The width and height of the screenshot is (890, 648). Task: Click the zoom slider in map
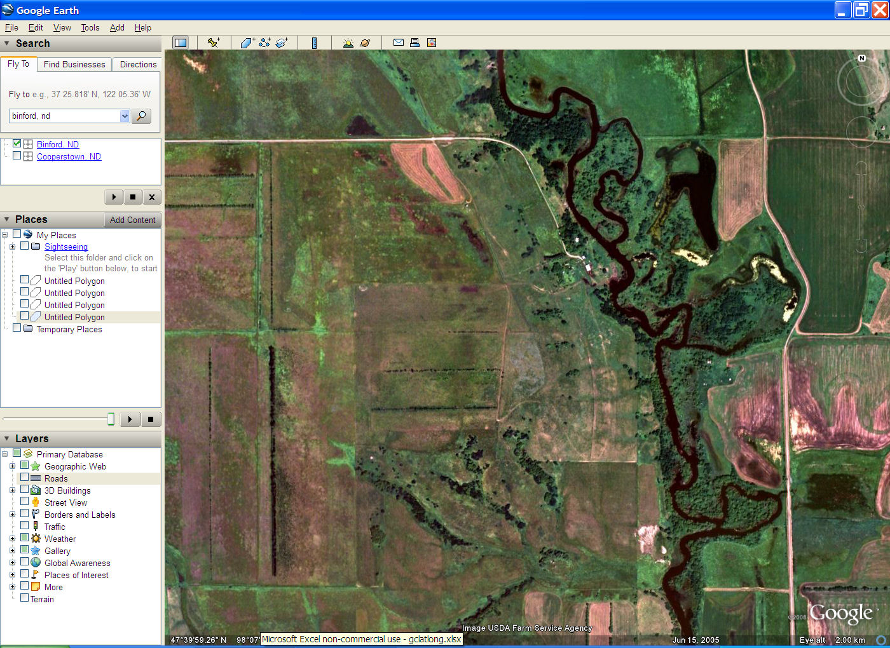pos(861,206)
